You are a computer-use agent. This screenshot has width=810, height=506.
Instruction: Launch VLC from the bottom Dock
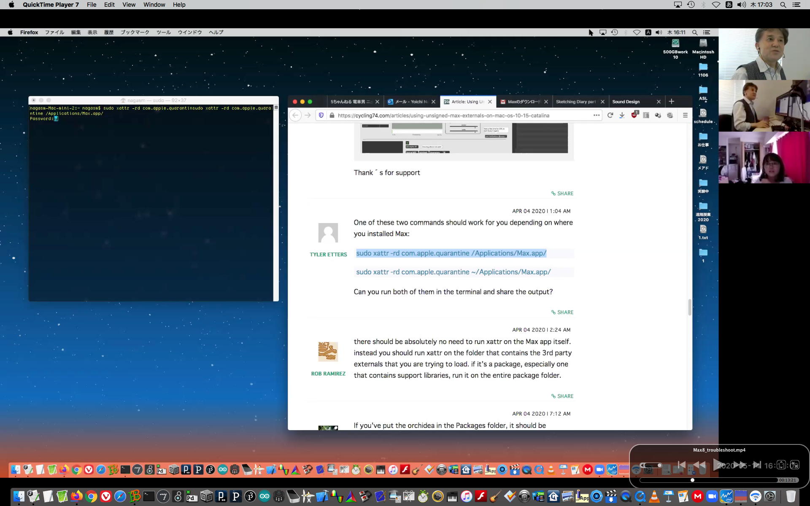[x=654, y=496]
